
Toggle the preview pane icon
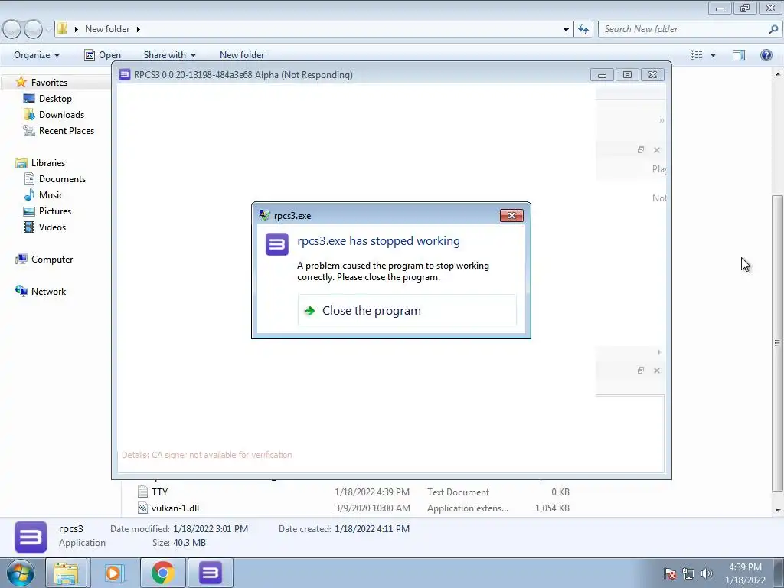point(739,55)
